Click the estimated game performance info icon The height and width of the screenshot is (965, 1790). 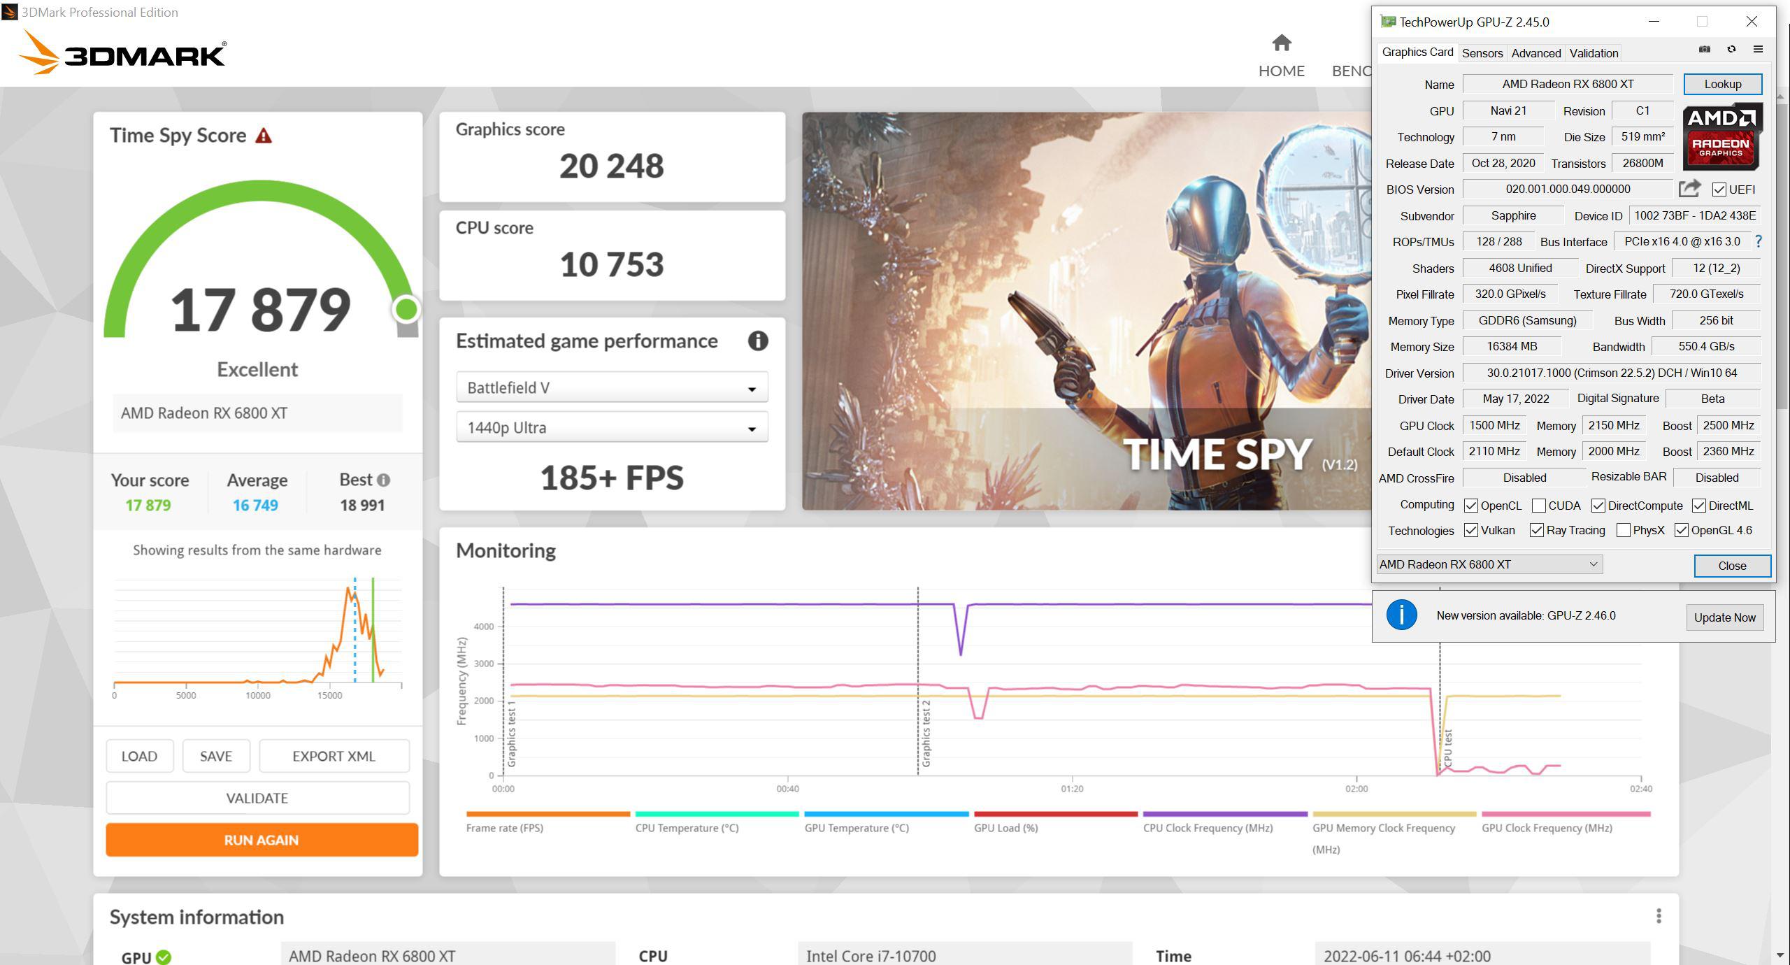758,341
